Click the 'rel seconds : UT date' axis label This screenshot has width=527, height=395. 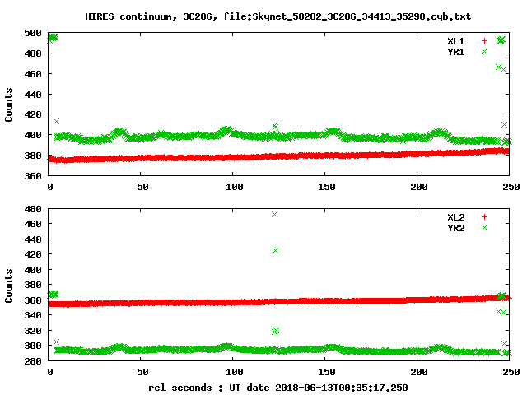pyautogui.click(x=278, y=388)
